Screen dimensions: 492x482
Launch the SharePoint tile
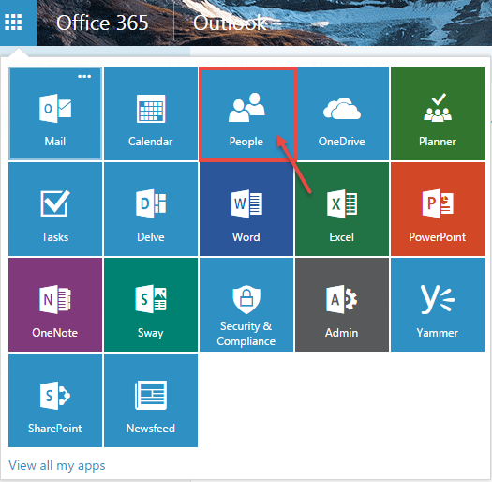(55, 400)
